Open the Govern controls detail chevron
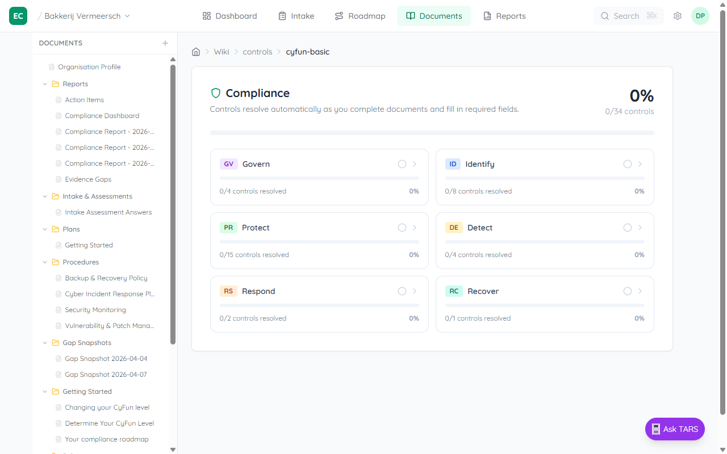This screenshot has width=727, height=454. (x=414, y=163)
